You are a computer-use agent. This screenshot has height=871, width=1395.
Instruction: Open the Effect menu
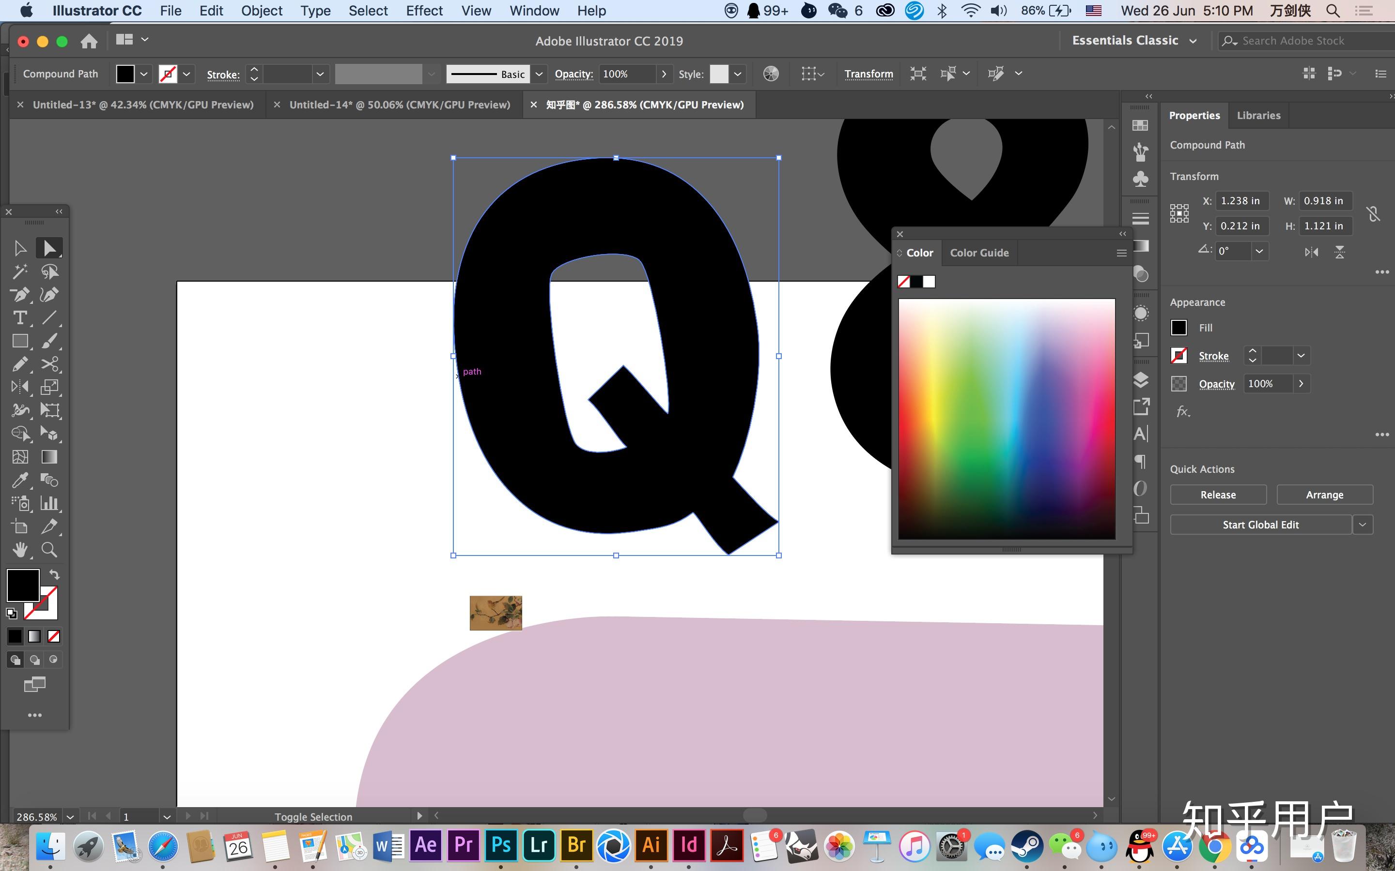(424, 11)
